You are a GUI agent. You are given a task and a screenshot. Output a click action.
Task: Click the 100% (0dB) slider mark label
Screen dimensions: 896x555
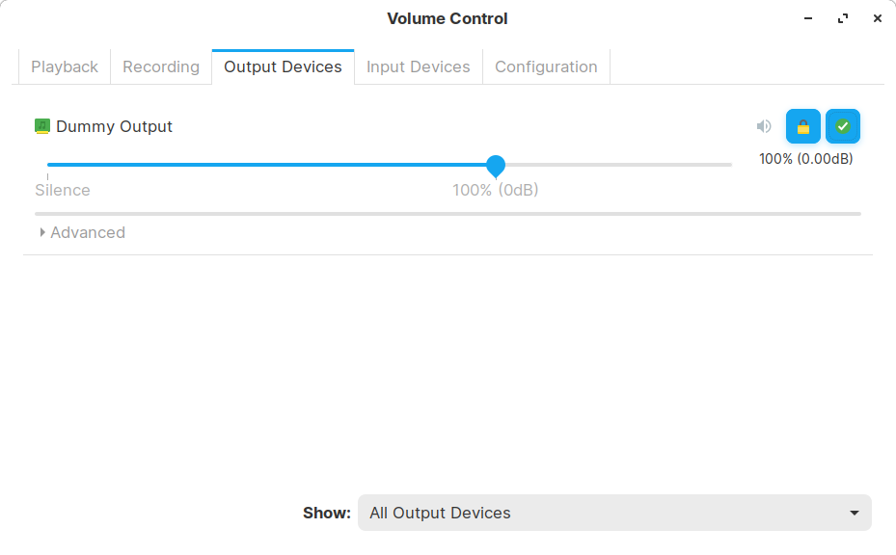coord(496,190)
